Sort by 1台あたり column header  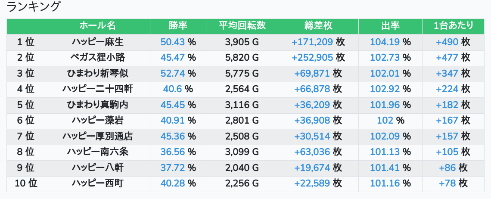pyautogui.click(x=454, y=26)
